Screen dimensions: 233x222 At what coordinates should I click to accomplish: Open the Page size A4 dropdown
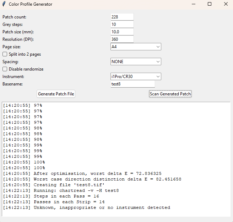click(x=136, y=47)
